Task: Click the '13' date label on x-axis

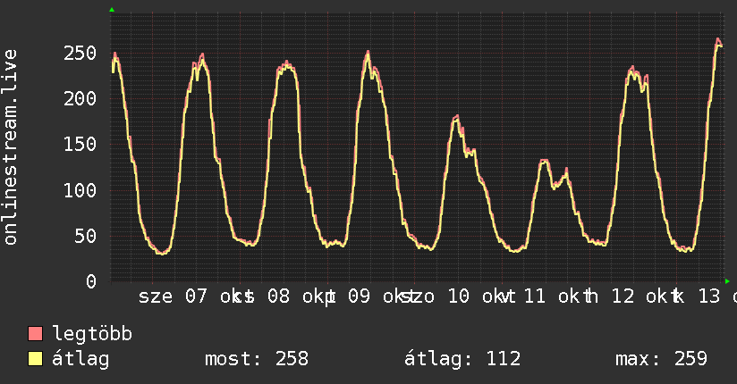Action: pos(708,296)
